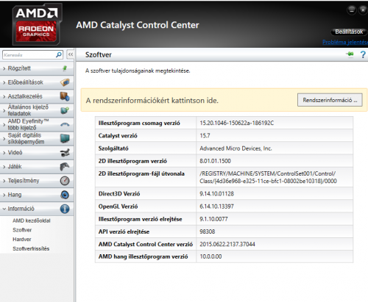Click API version value 98308
This screenshot has width=368, height=302.
pyautogui.click(x=208, y=231)
